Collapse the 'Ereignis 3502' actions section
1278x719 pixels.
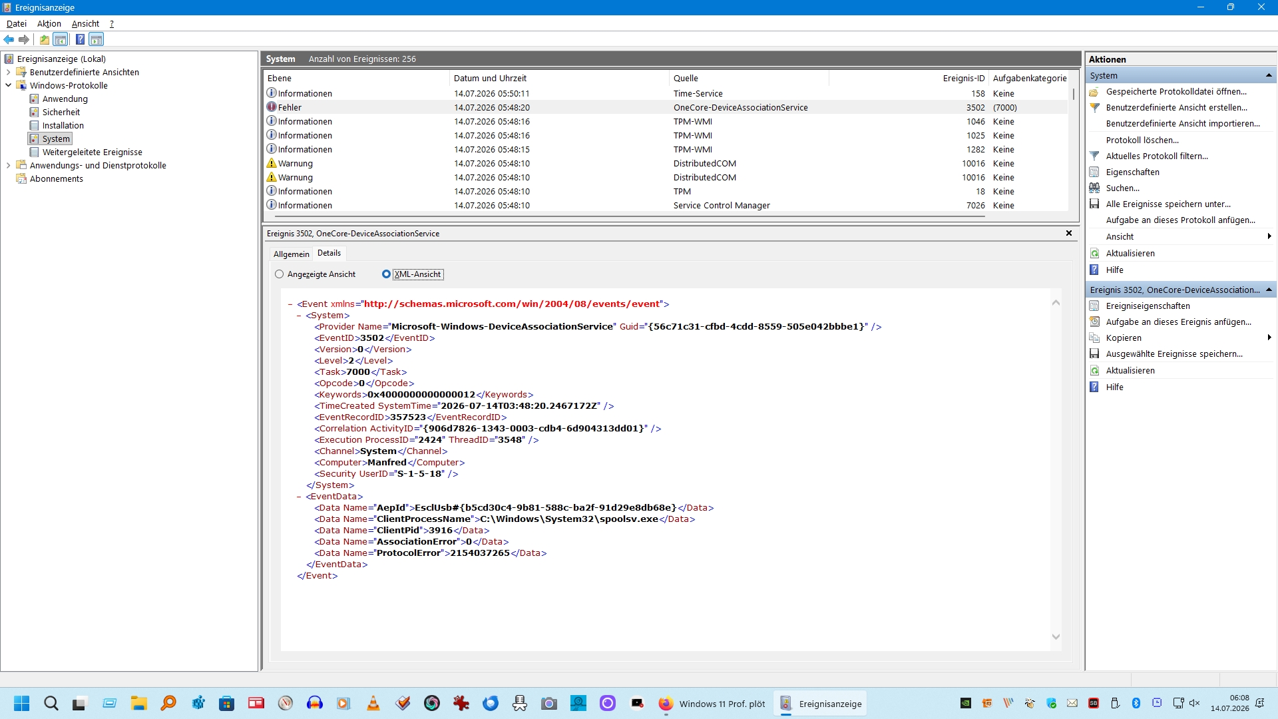1269,290
